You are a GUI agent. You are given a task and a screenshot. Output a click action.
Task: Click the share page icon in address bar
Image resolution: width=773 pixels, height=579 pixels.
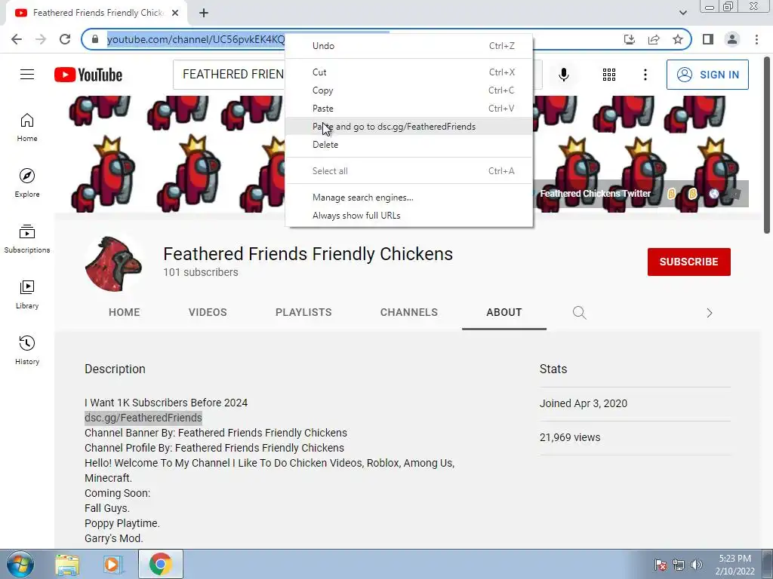click(x=654, y=39)
